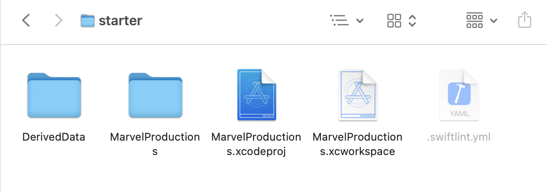This screenshot has width=547, height=192.
Task: Open the Group By options dropdown
Action: (x=475, y=20)
